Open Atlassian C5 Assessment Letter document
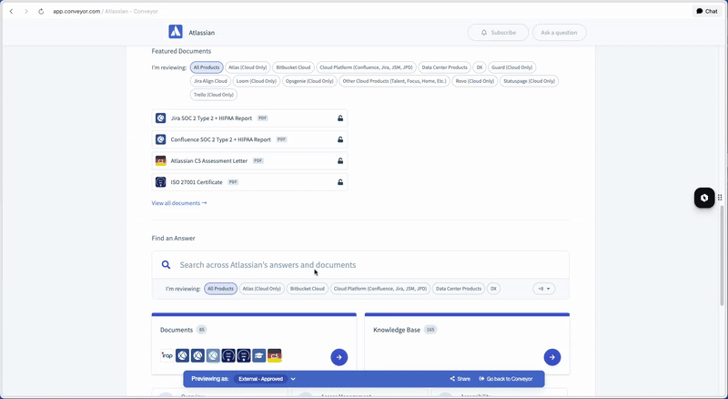The height and width of the screenshot is (399, 728). click(x=249, y=161)
